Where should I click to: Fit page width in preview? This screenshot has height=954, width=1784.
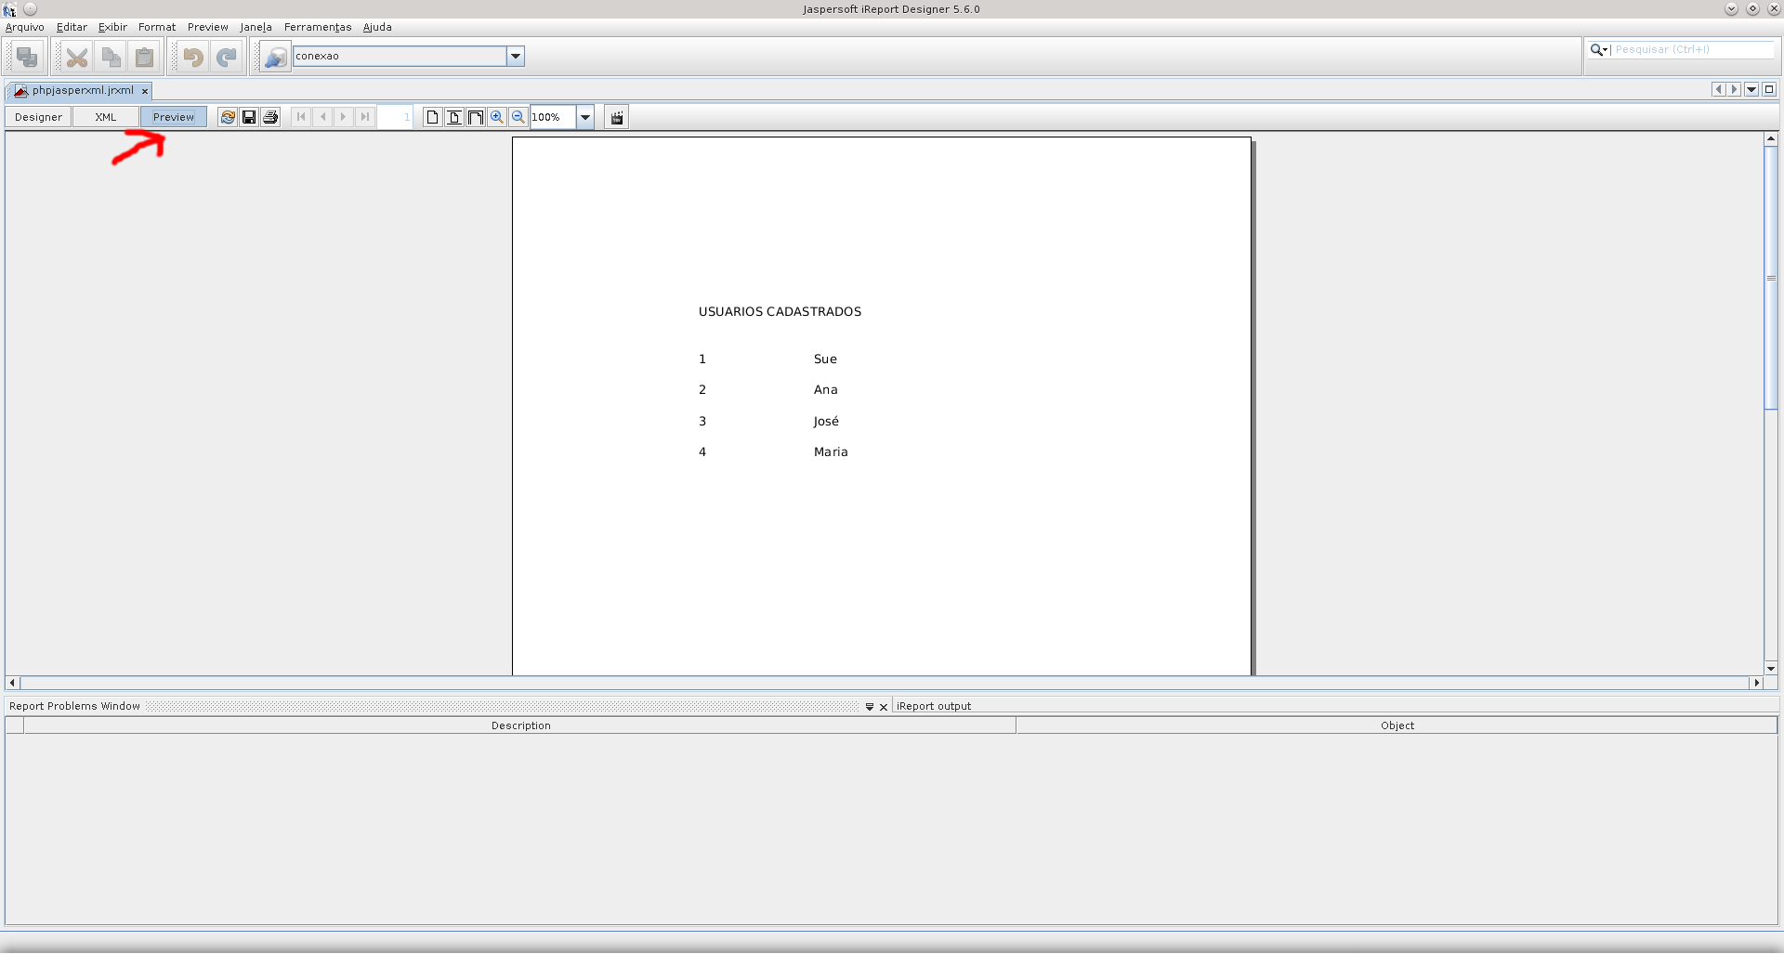click(476, 117)
